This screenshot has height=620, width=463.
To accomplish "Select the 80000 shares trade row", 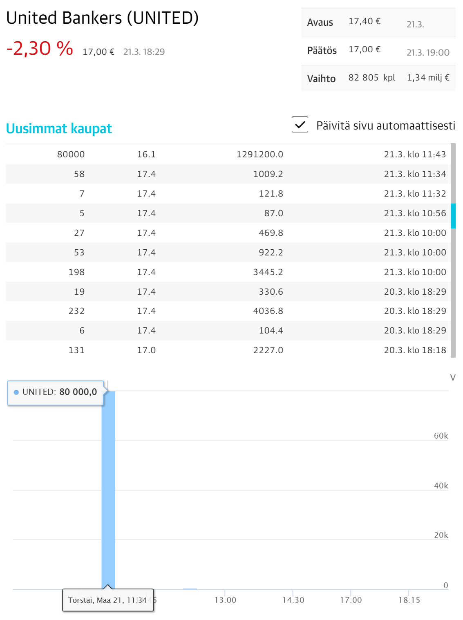I will coord(228,154).
